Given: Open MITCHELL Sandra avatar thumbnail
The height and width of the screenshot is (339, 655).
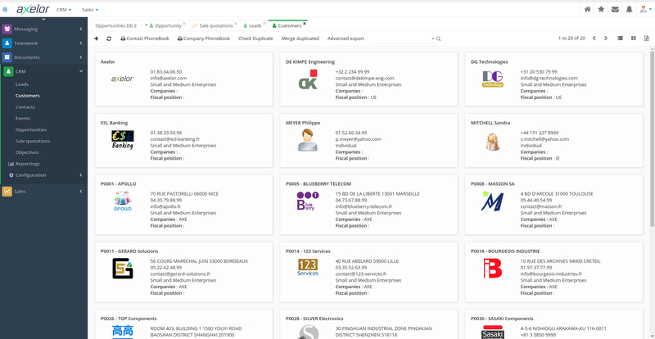Looking at the screenshot, I should 493,142.
